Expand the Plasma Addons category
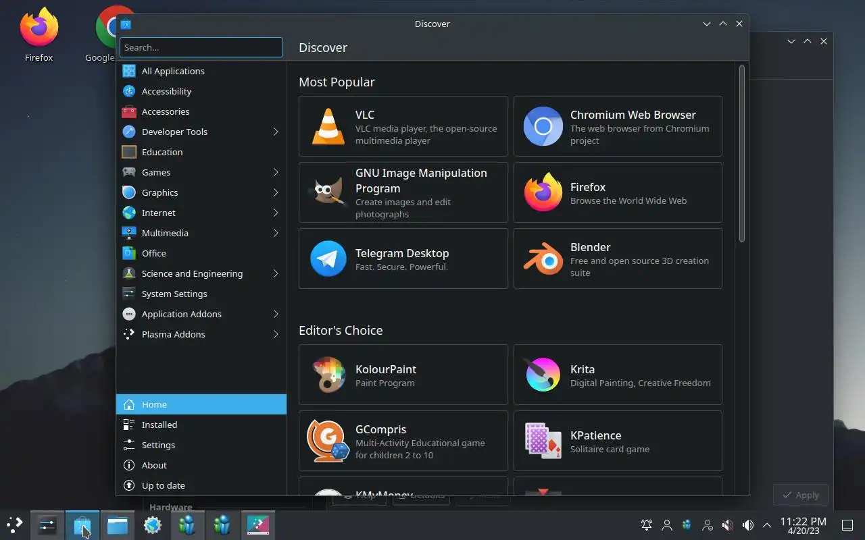865x540 pixels. click(201, 334)
